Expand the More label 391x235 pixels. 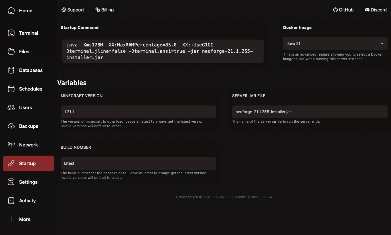point(25,219)
